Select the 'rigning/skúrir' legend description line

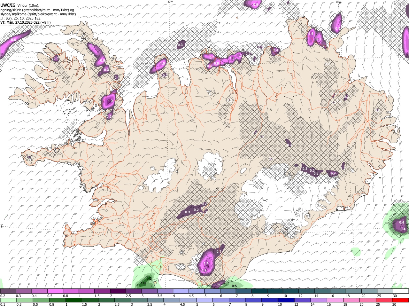coord(37,10)
